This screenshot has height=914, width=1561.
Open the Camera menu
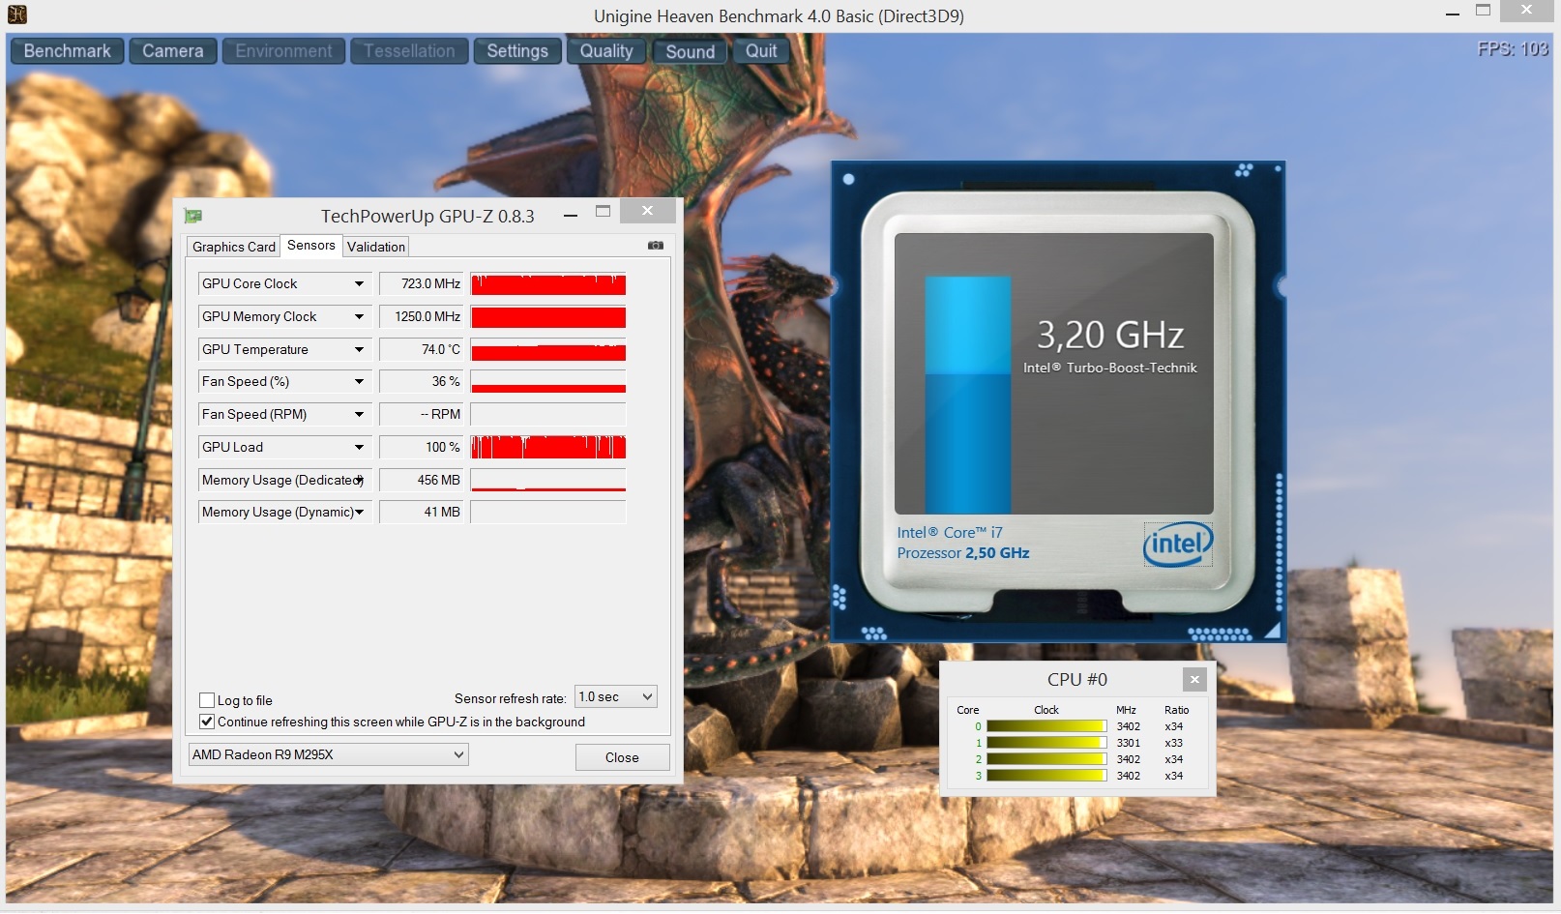pos(172,51)
